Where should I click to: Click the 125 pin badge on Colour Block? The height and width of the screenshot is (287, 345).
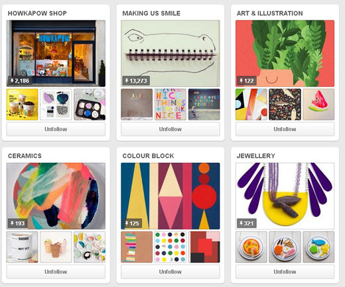pos(132,224)
